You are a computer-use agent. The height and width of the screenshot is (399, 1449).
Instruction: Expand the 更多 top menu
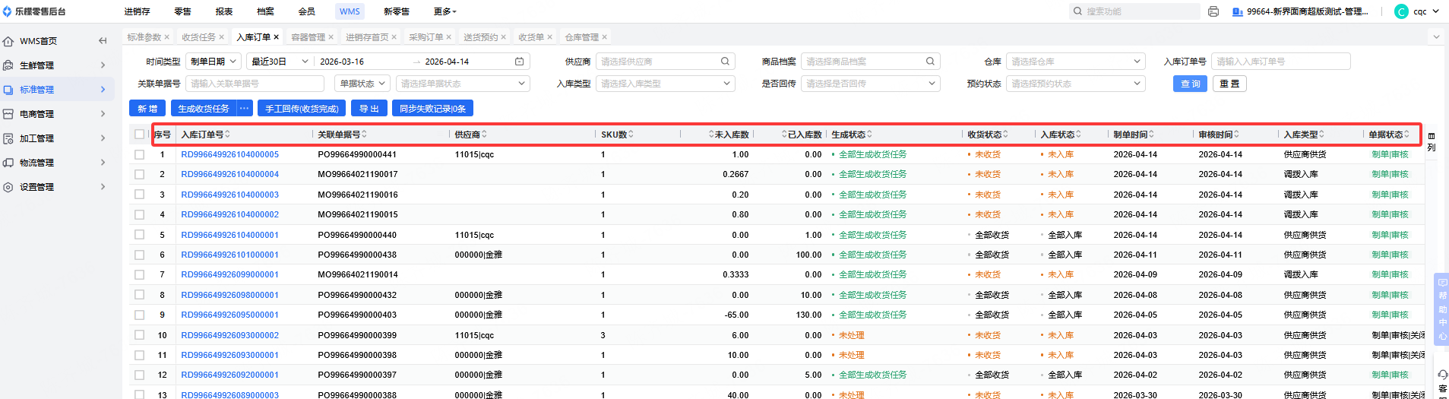pyautogui.click(x=445, y=11)
